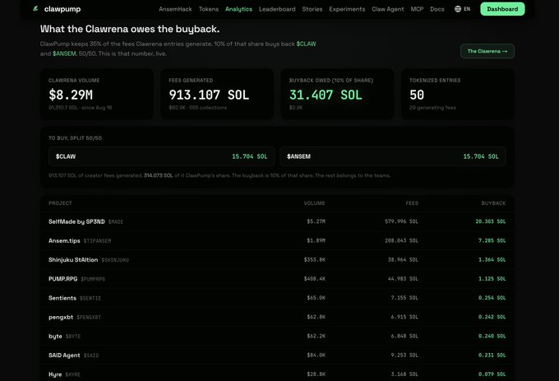Click the '29 generating fees' subtext
The width and height of the screenshot is (559, 381).
coord(432,108)
